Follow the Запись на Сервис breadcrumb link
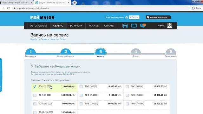The width and height of the screenshot is (203, 114). click(x=58, y=39)
